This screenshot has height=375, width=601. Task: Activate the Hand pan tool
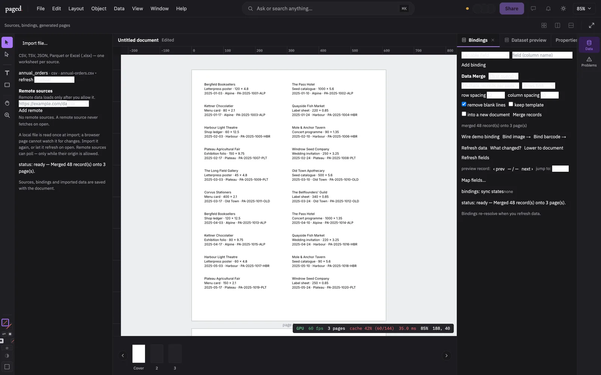(7, 103)
